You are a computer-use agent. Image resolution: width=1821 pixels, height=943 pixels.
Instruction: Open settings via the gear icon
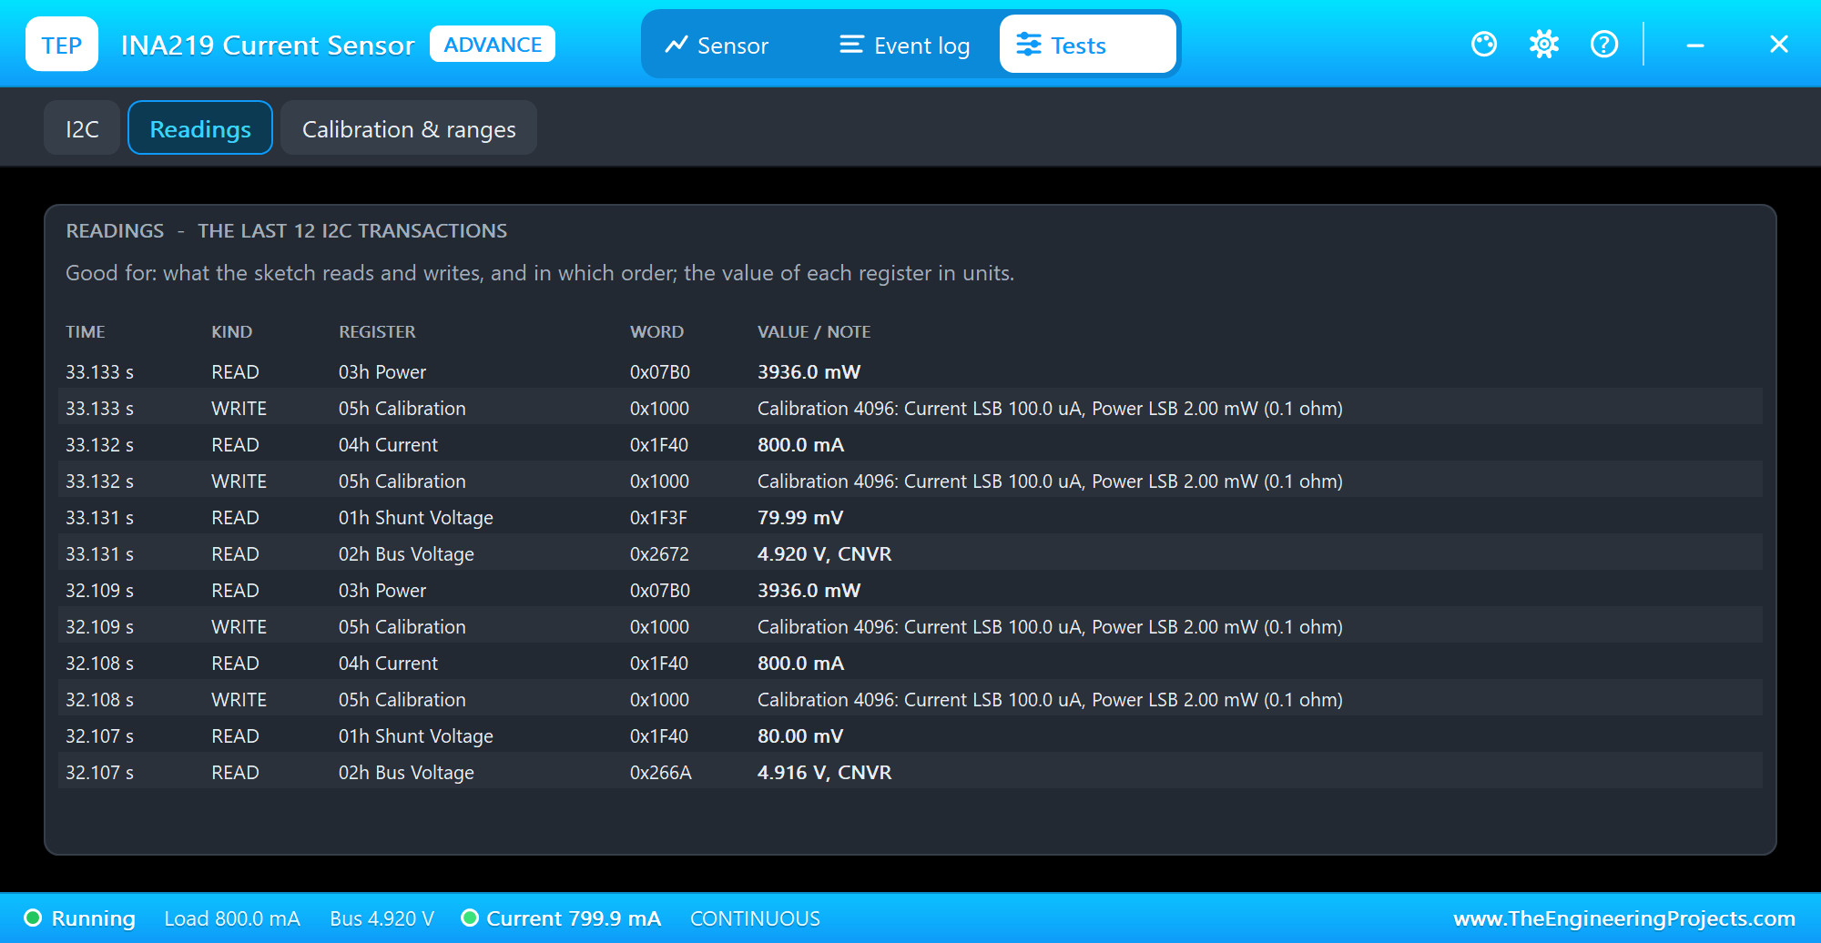point(1544,44)
